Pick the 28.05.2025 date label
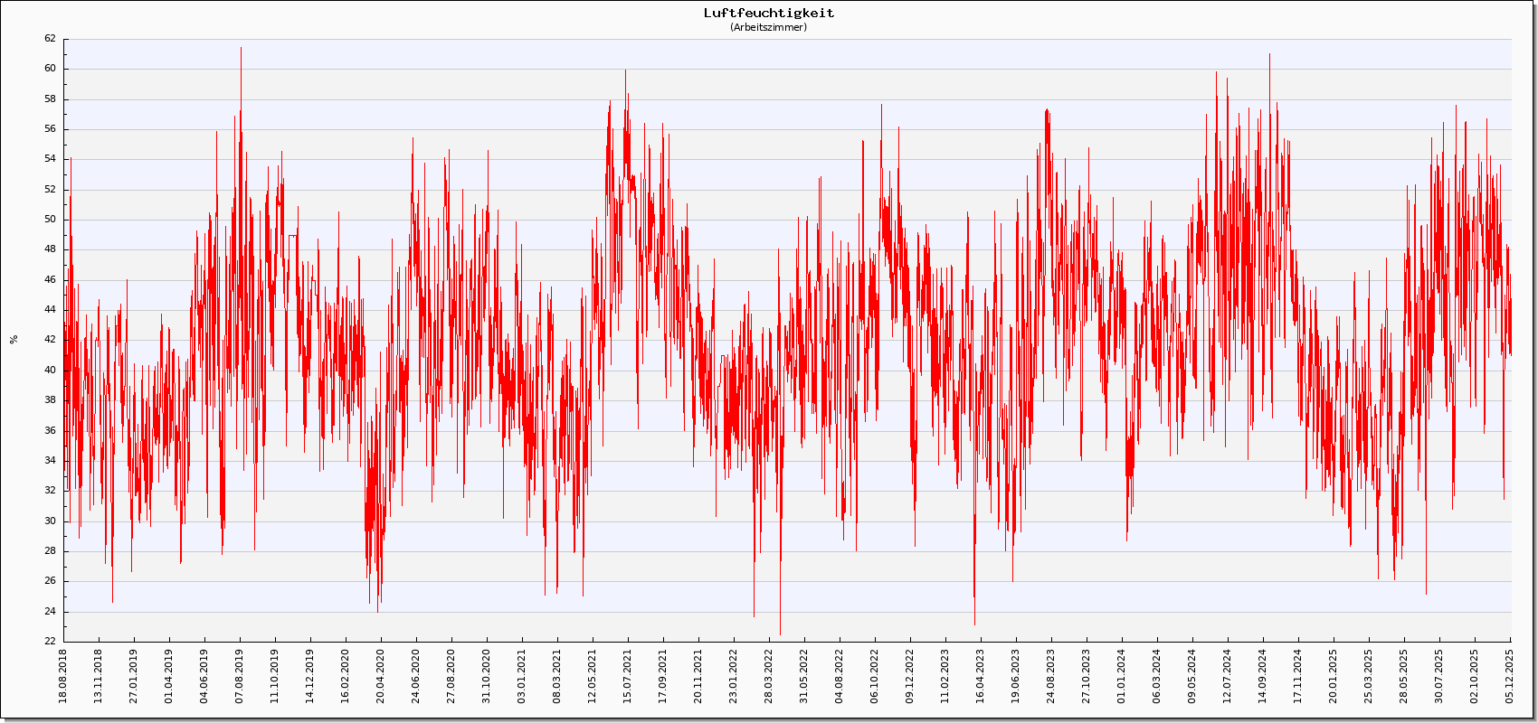 [1404, 676]
